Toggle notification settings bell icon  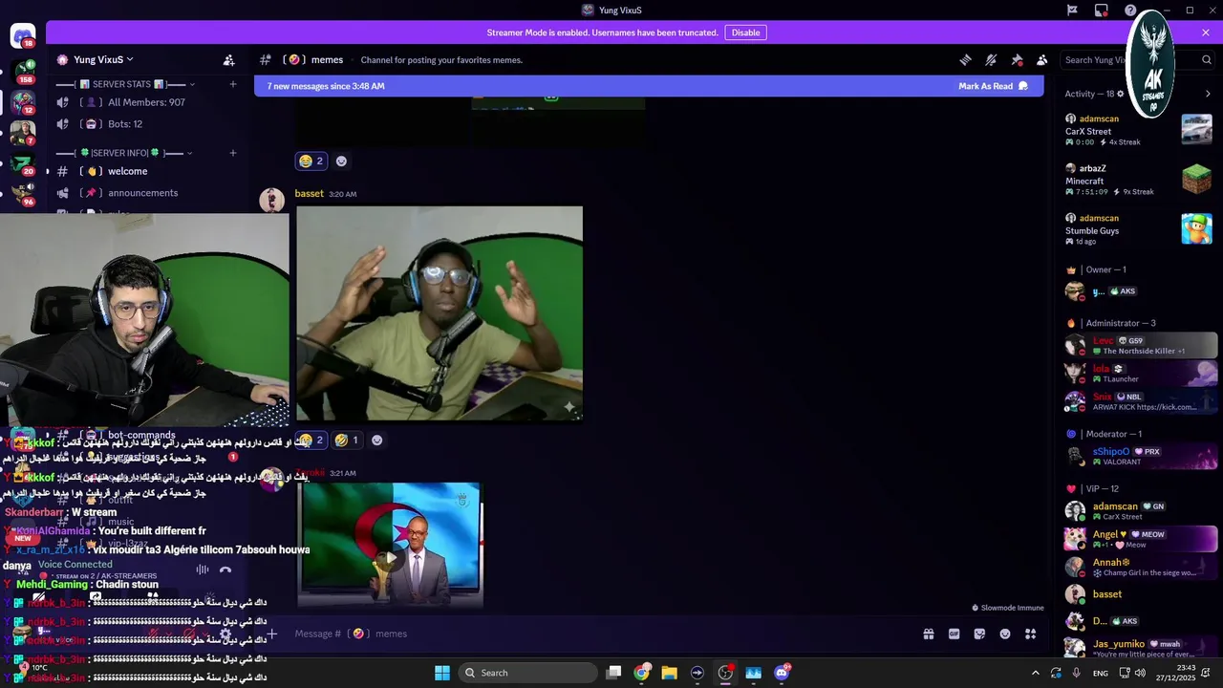(991, 60)
